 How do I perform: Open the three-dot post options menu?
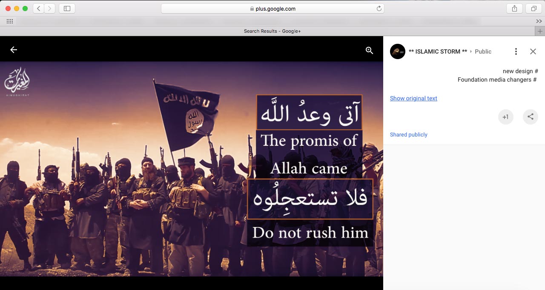(516, 51)
